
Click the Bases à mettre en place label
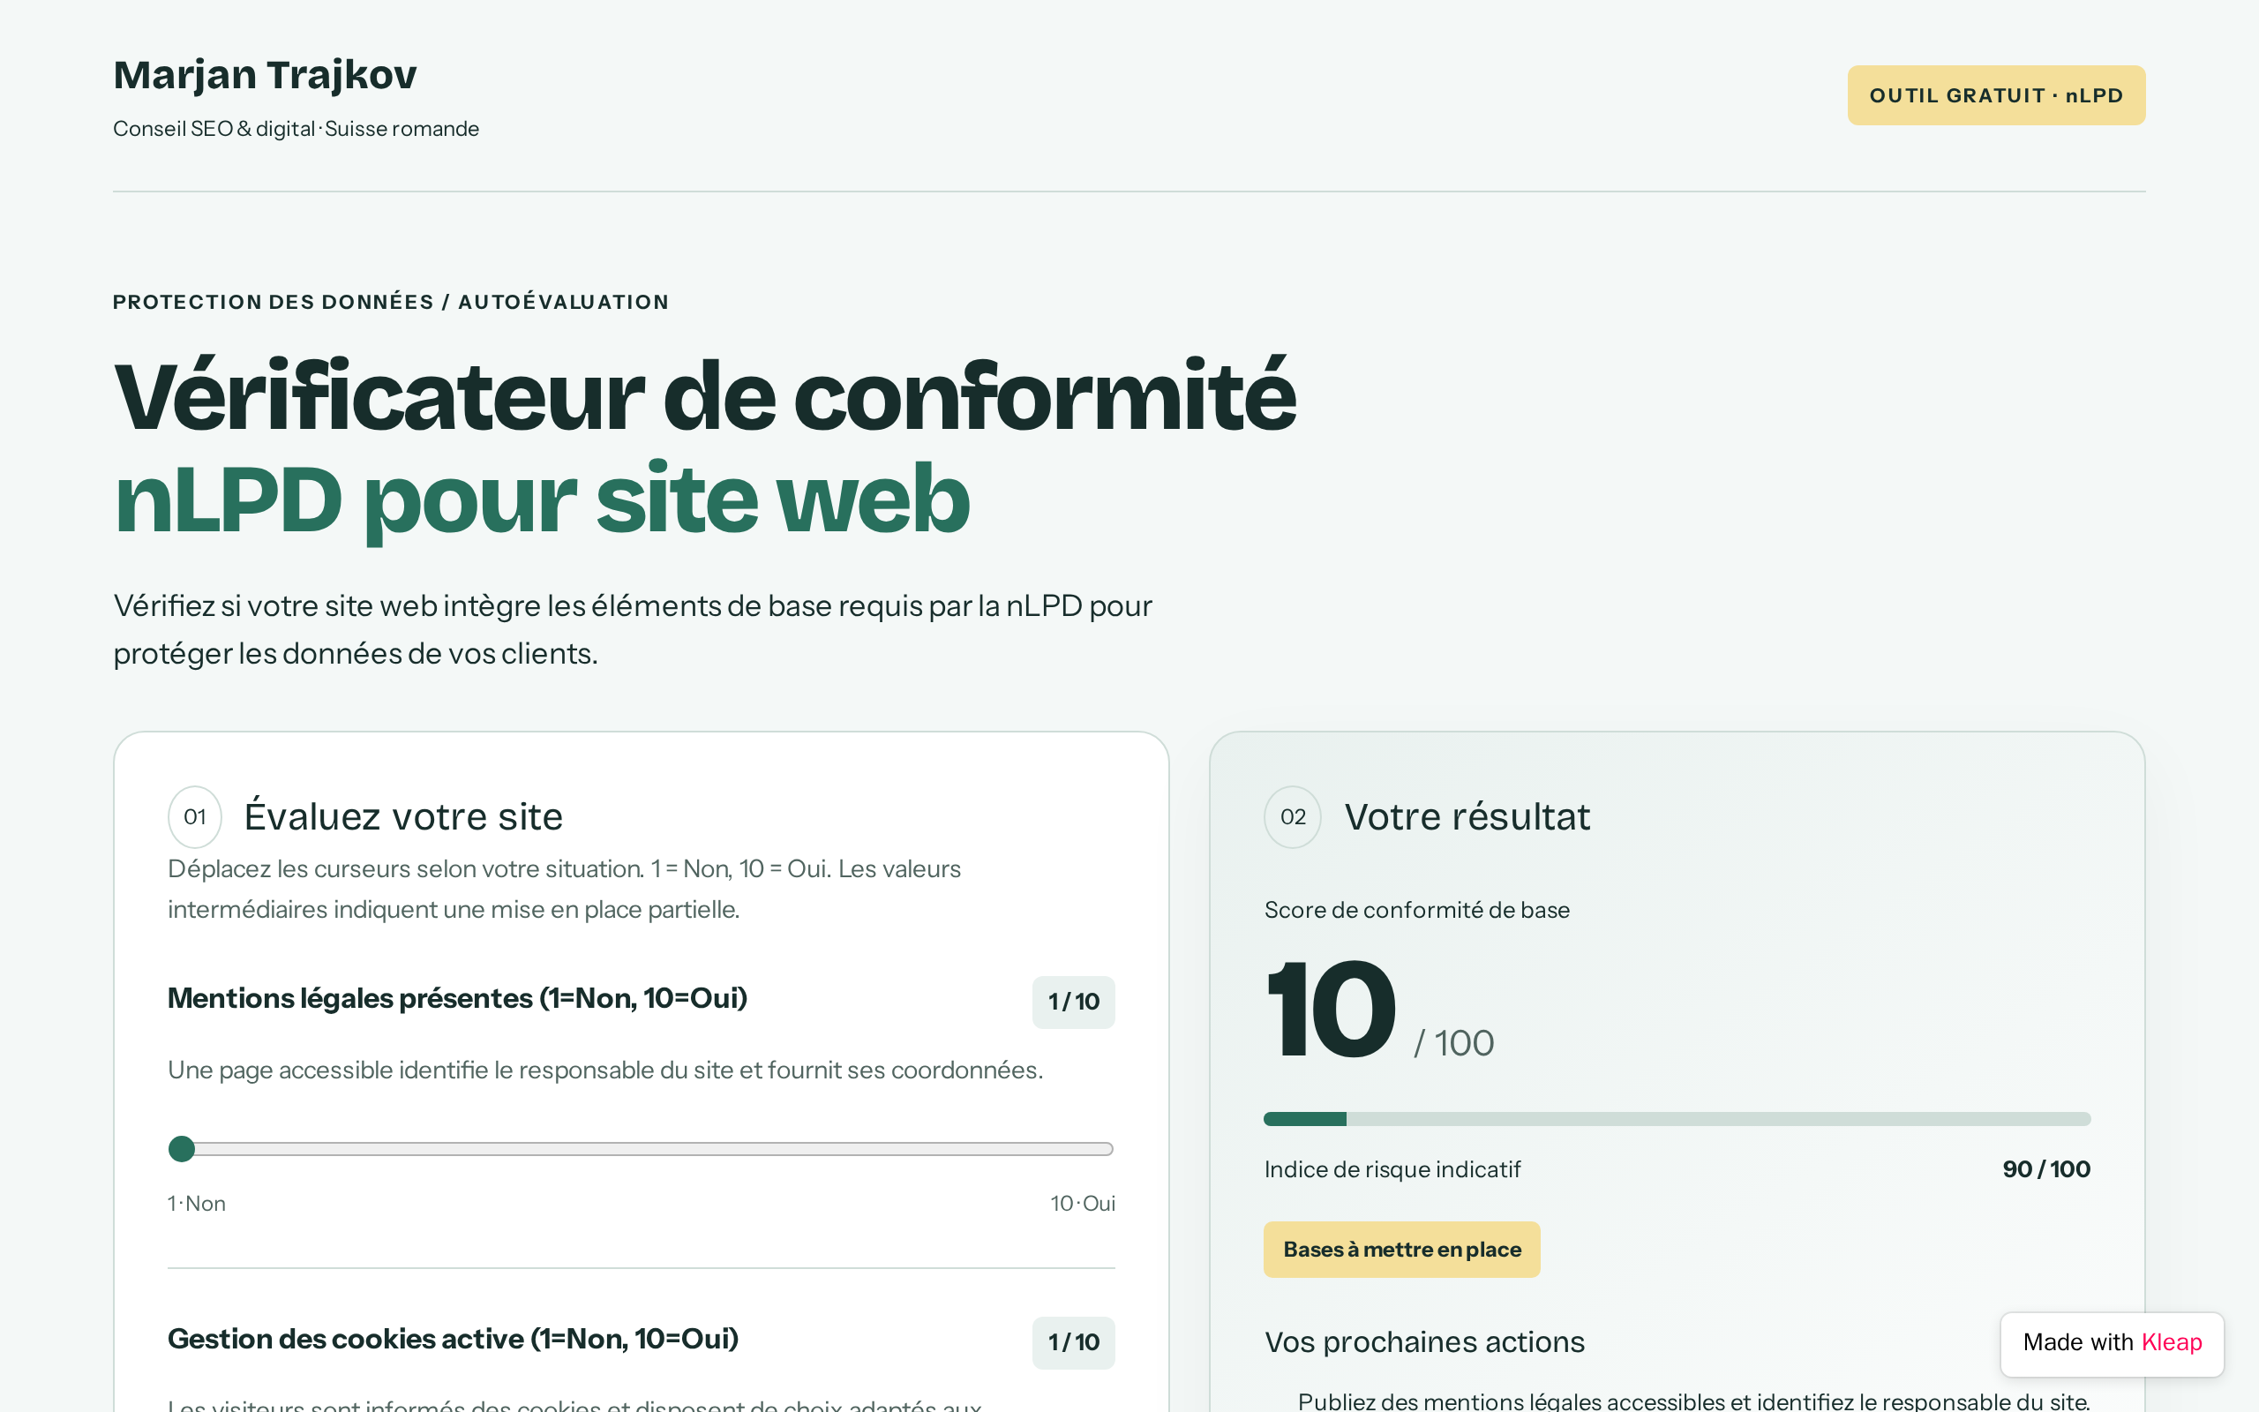(1402, 1250)
